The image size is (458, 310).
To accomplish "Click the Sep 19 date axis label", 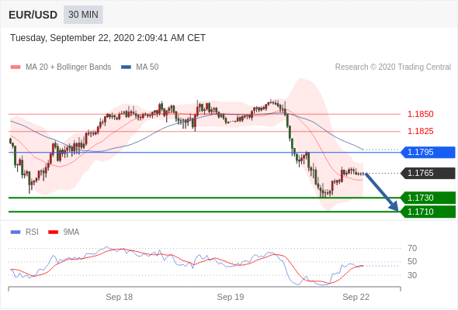I will [231, 297].
